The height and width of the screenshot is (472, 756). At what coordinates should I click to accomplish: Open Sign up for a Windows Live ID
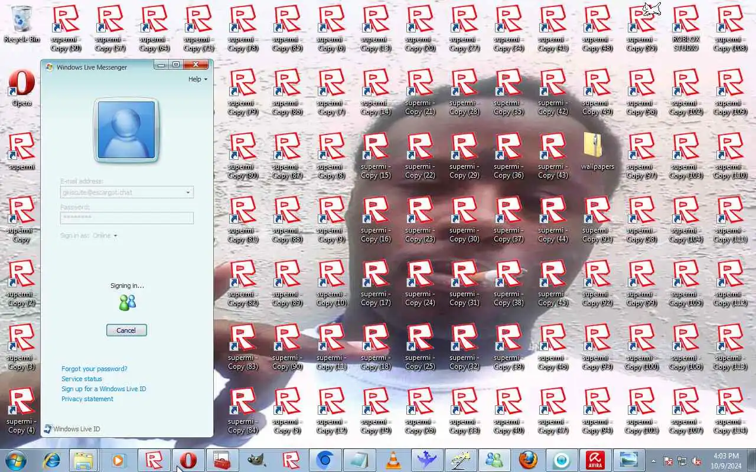coord(104,389)
